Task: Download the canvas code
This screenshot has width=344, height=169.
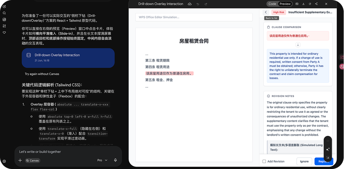Action: point(303,4)
